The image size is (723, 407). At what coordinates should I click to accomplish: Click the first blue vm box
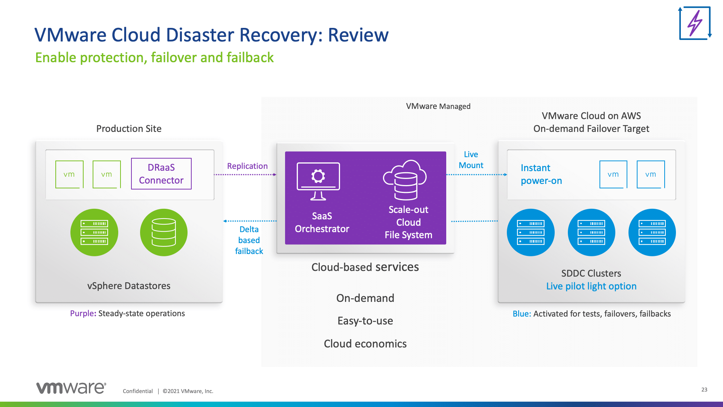click(613, 174)
